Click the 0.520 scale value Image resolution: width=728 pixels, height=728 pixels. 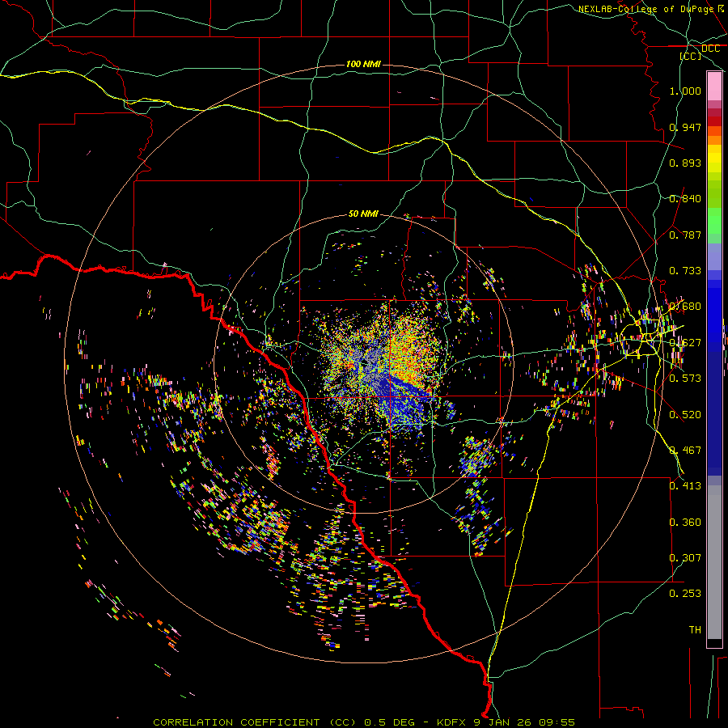685,415
